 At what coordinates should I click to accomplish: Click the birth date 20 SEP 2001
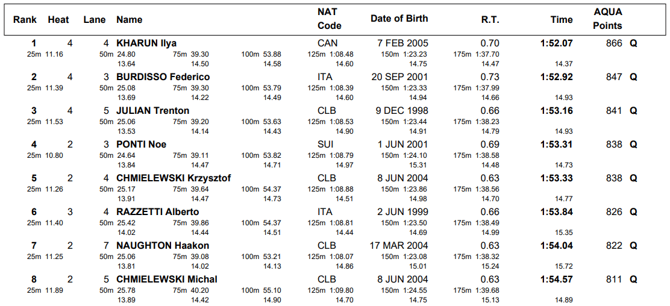(x=399, y=77)
